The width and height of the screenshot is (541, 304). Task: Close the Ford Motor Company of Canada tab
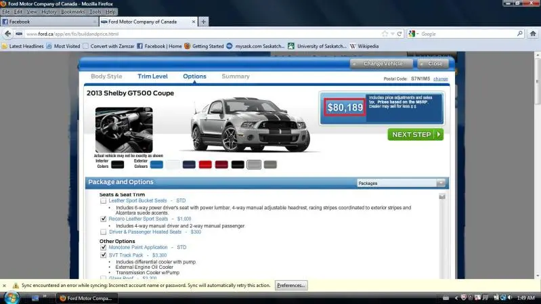click(193, 22)
